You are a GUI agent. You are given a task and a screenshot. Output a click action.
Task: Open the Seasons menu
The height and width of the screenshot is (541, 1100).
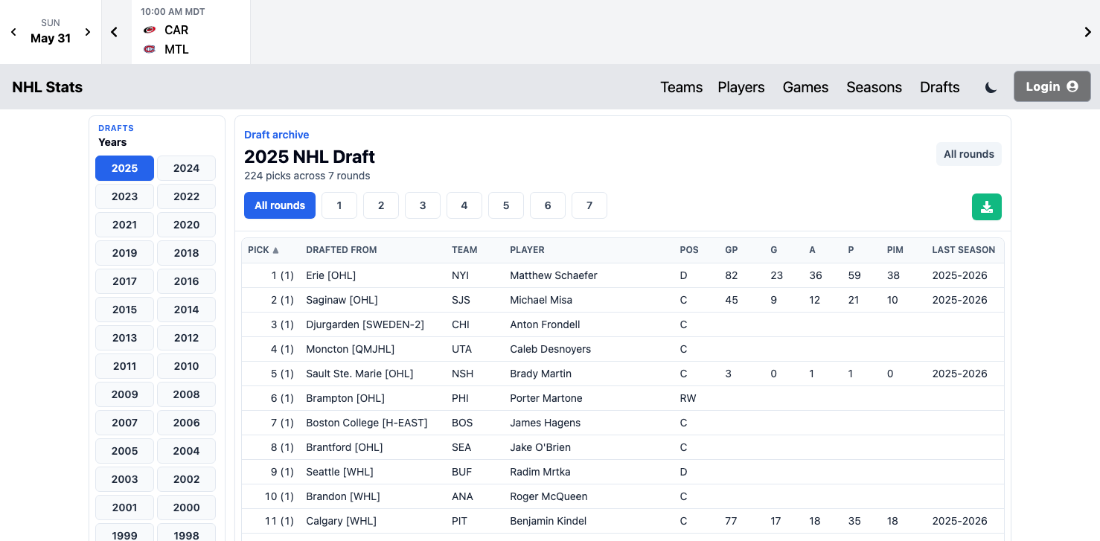pyautogui.click(x=874, y=87)
